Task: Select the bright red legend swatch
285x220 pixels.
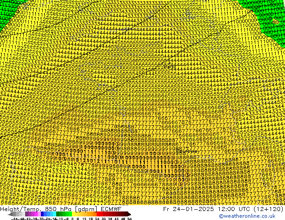Action: point(98,214)
